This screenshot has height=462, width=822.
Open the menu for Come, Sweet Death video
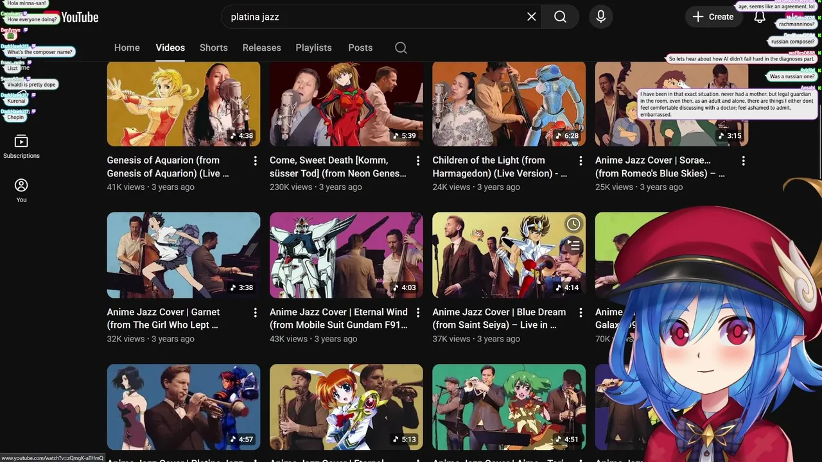[x=418, y=160]
